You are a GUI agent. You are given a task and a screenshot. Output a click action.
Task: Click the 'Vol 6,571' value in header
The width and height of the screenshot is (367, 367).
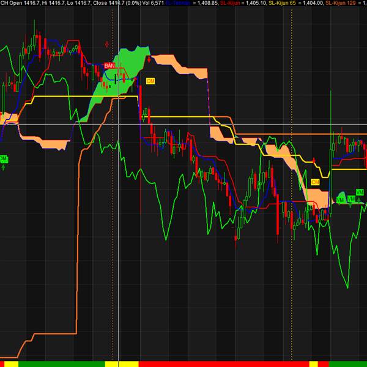(x=153, y=3)
